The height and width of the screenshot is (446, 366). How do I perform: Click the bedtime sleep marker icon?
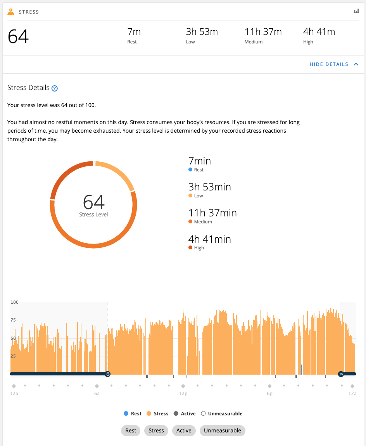point(341,374)
